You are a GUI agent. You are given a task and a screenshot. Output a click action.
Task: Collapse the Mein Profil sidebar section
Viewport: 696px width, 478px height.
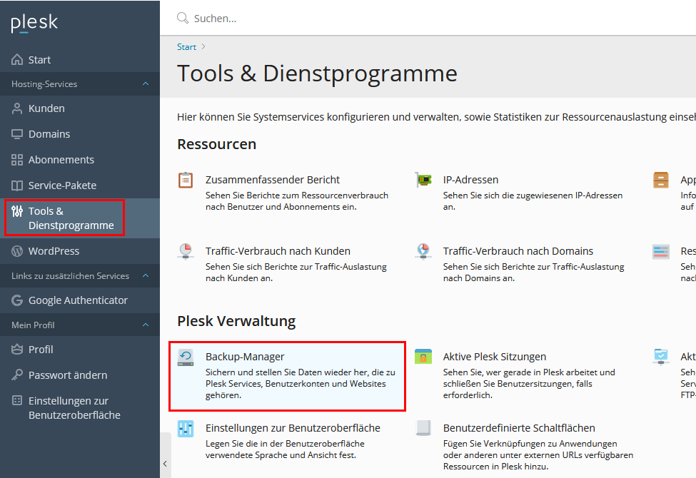click(x=146, y=325)
